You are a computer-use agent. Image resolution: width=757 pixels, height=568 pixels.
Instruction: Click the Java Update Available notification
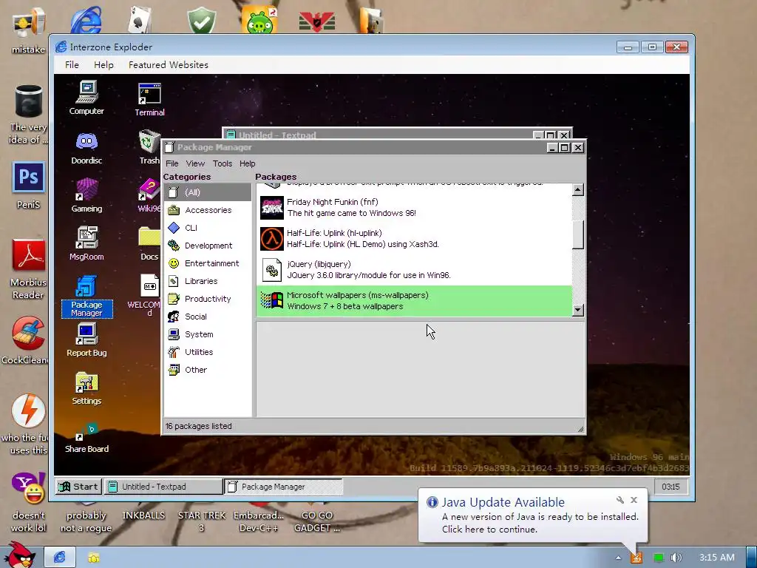532,515
